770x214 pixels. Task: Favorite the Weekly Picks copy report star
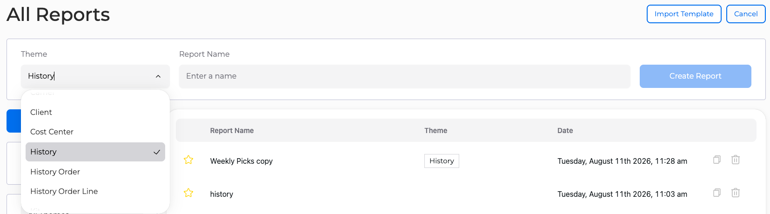click(x=188, y=160)
